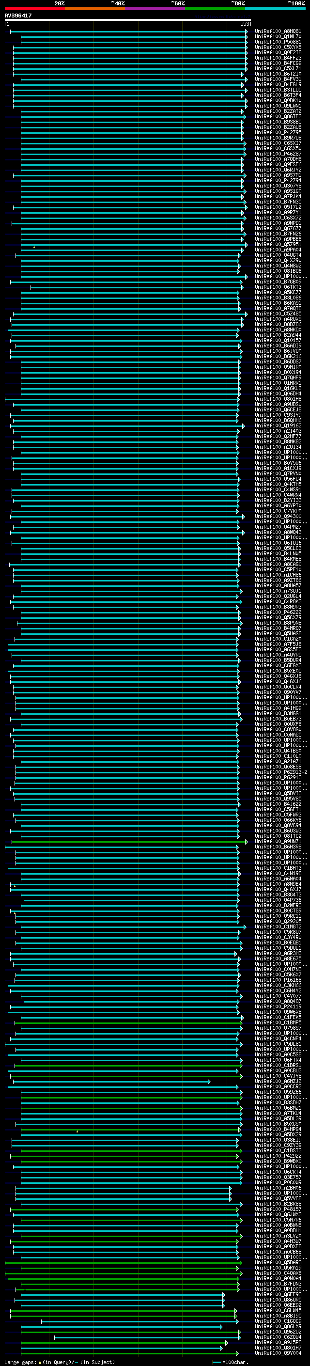Select the UniRef100_Q6RJY2 label

pos(278,170)
